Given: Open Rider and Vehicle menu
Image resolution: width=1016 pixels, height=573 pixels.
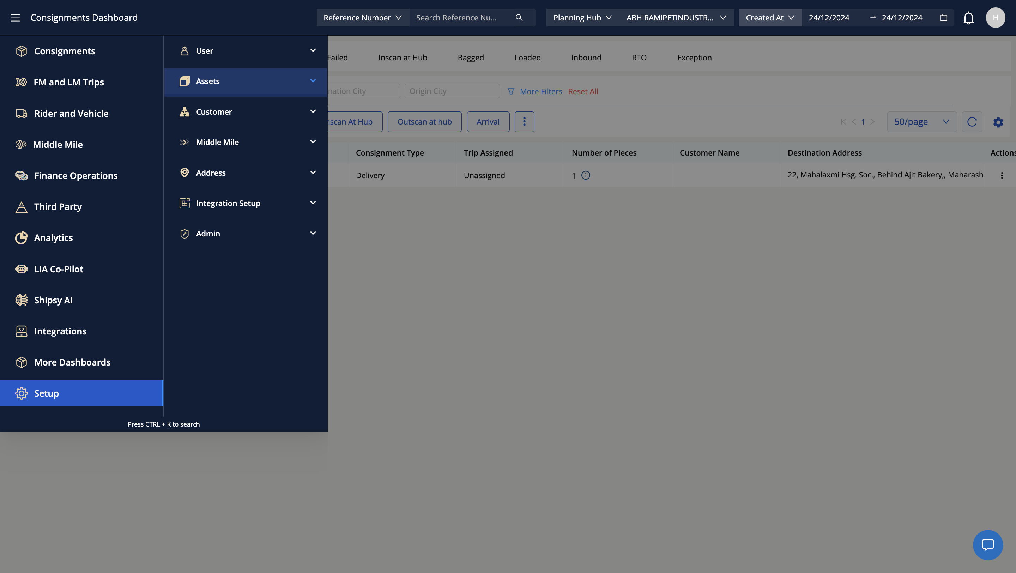Looking at the screenshot, I should pyautogui.click(x=81, y=114).
